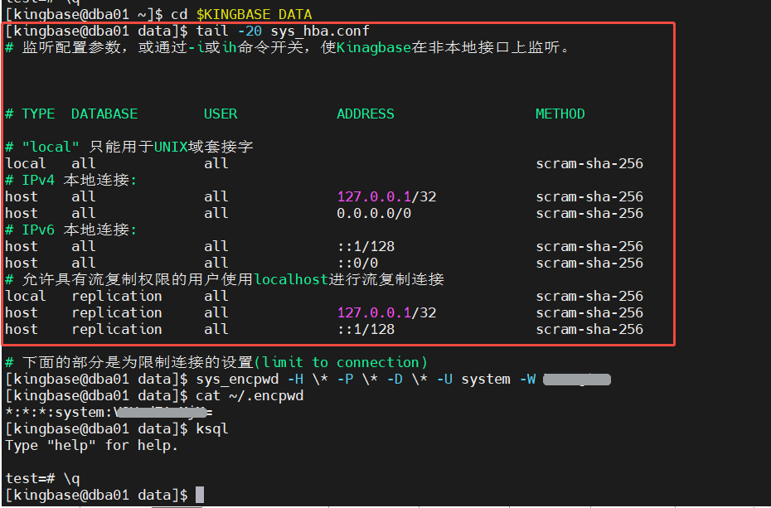
Task: Click the '*:*:*:system:' encpwd output line
Action: pos(109,412)
